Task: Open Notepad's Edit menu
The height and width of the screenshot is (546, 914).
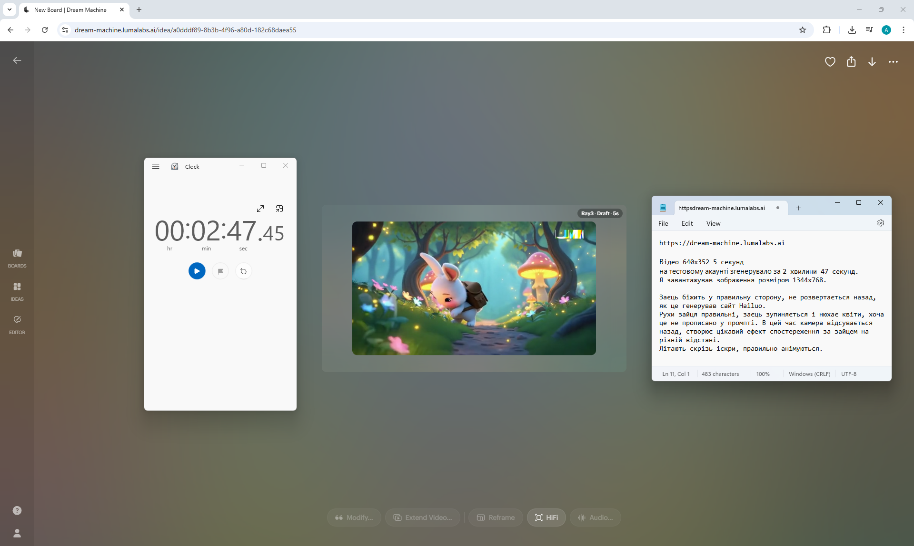Action: pyautogui.click(x=687, y=223)
